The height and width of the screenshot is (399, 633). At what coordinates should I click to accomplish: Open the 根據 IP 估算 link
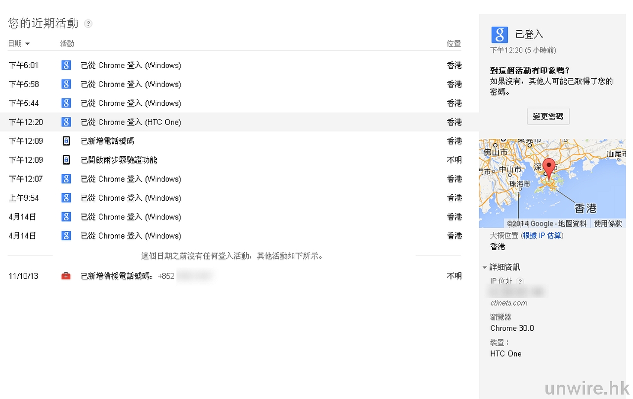pyautogui.click(x=542, y=236)
